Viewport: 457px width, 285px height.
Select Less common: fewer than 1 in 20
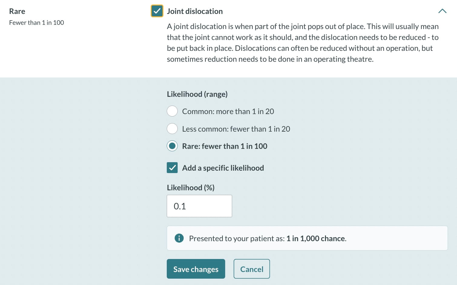[172, 129]
